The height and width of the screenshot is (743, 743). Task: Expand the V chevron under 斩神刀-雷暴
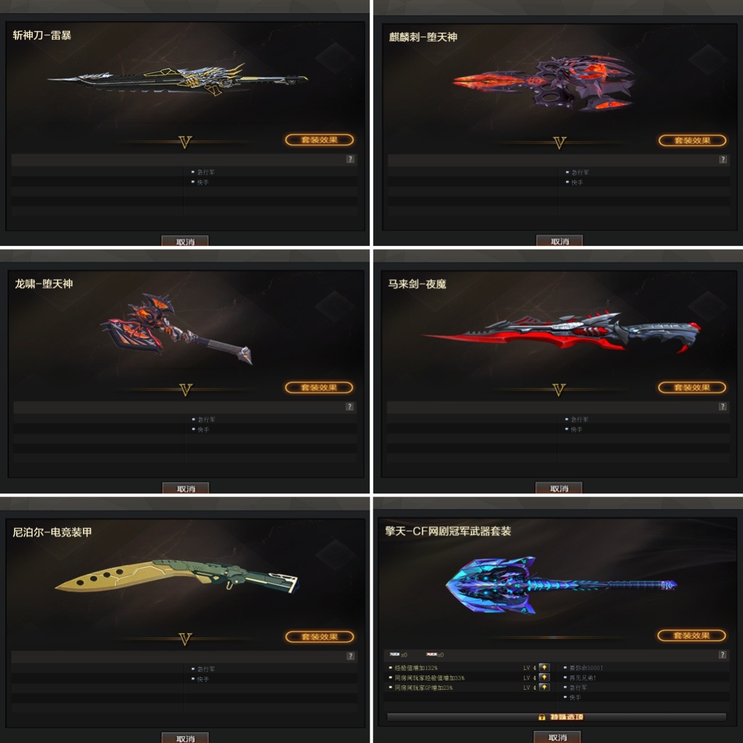coord(185,142)
